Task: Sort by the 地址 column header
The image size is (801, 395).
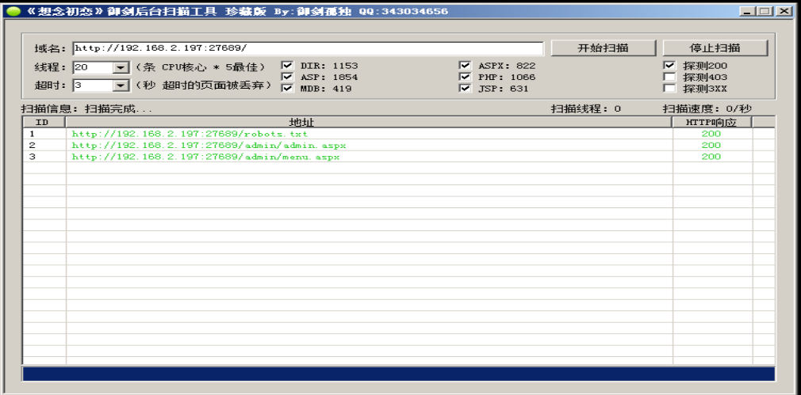Action: [369, 123]
